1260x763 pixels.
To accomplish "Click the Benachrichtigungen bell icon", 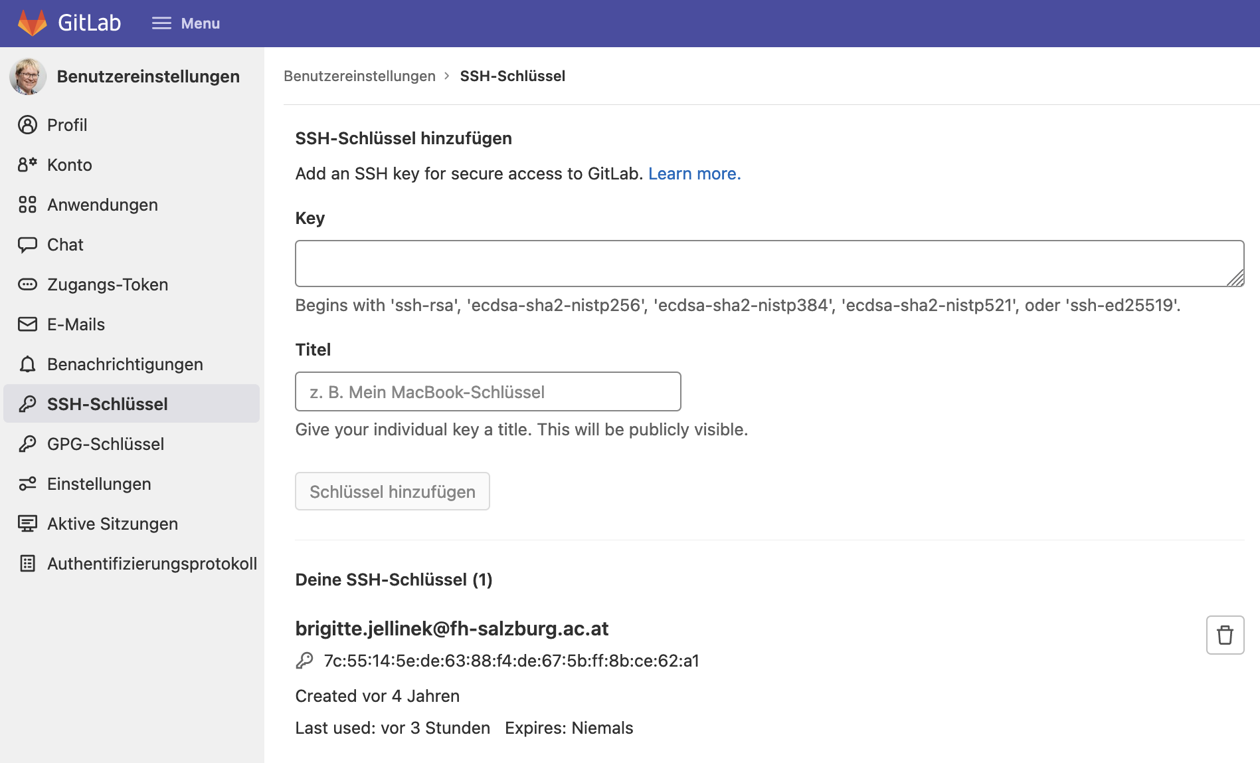I will pyautogui.click(x=27, y=364).
